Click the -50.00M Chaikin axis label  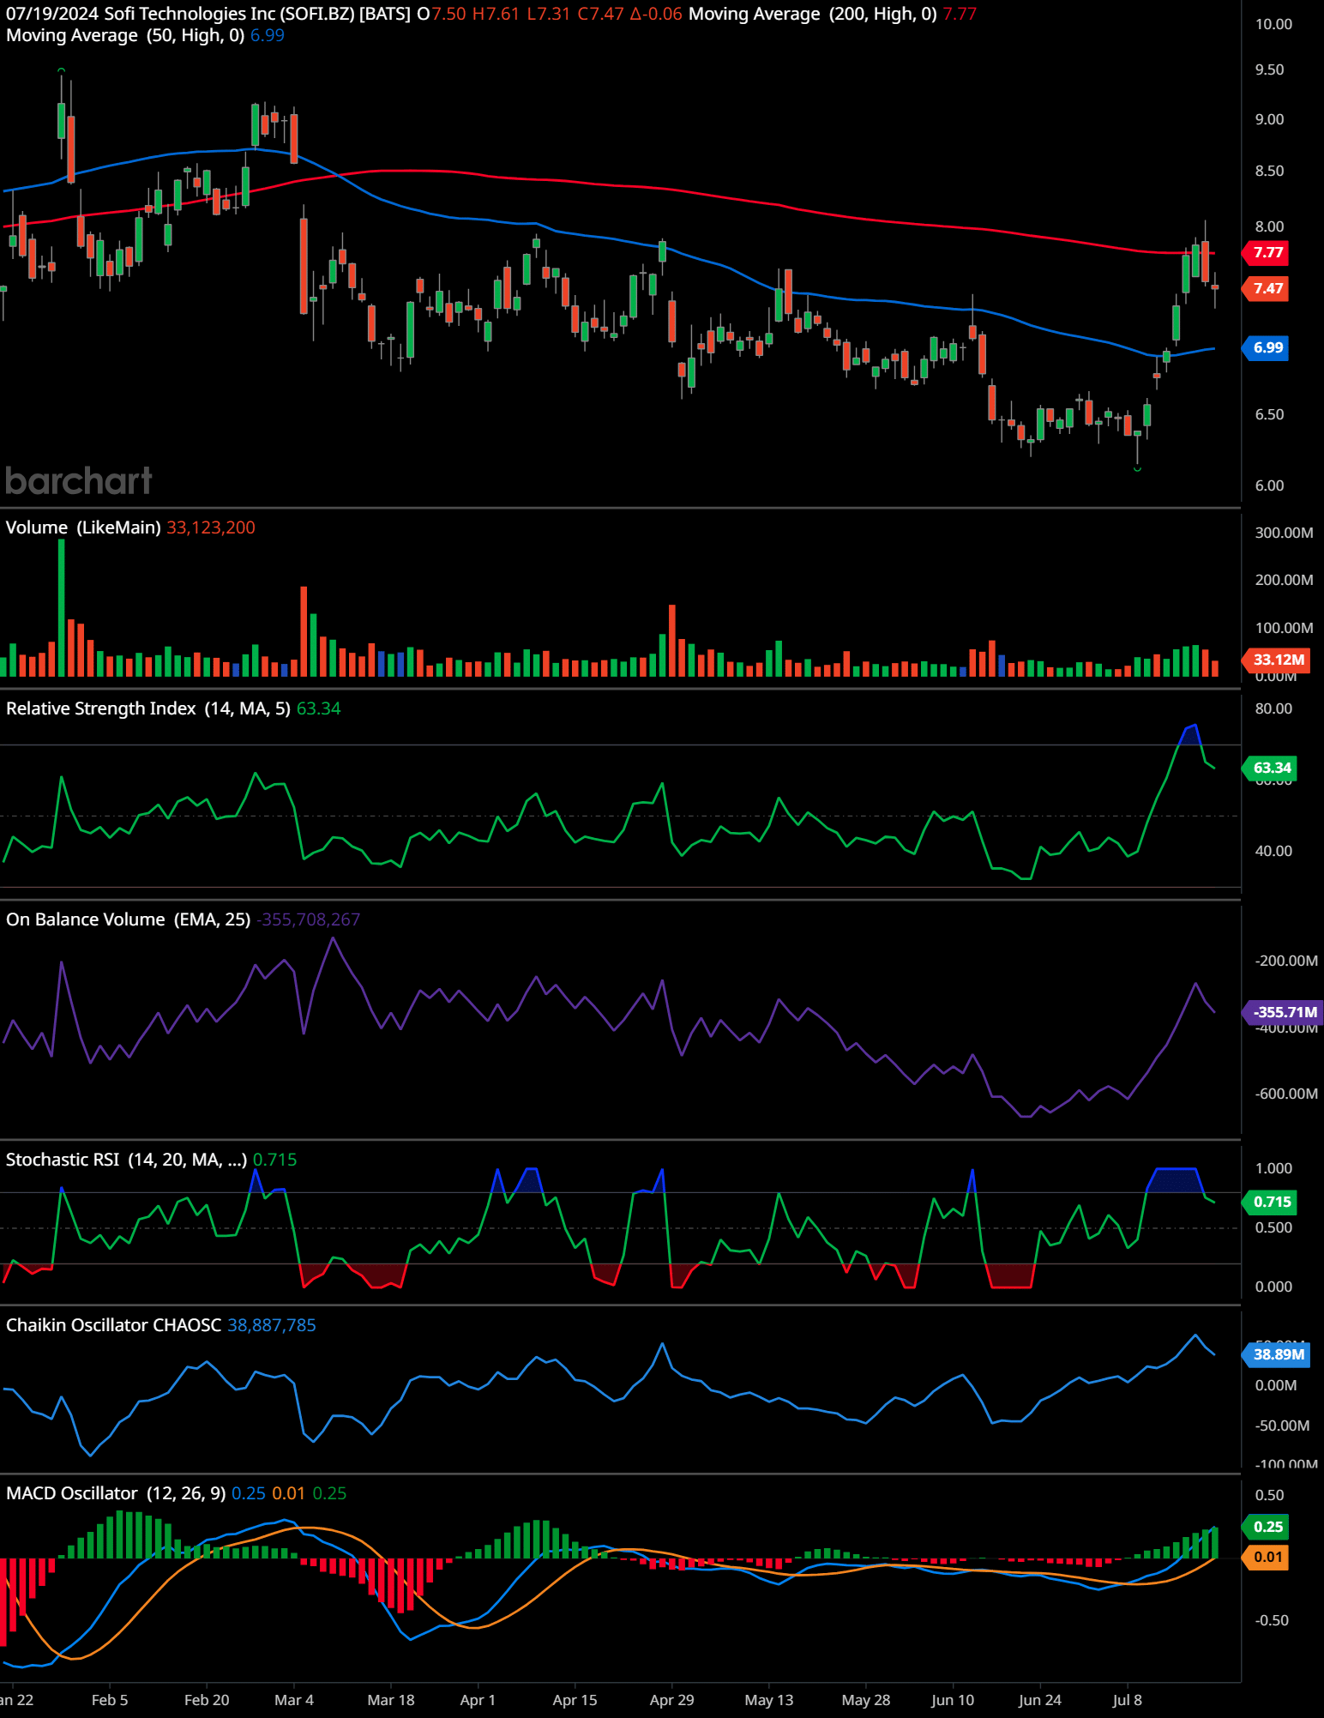(x=1282, y=1426)
